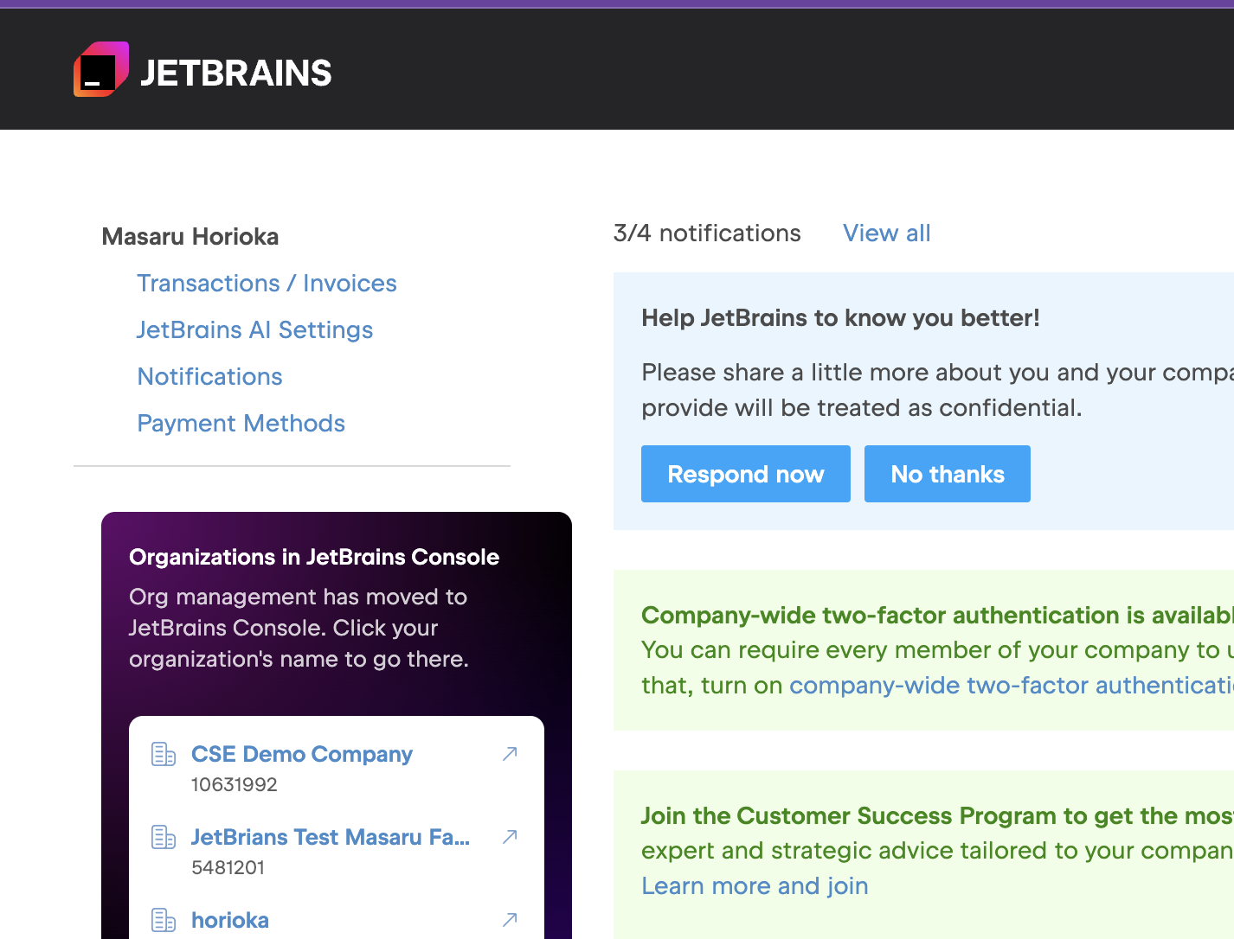Click the JETBRAINS wordmark in header
This screenshot has width=1234, height=939.
point(235,73)
